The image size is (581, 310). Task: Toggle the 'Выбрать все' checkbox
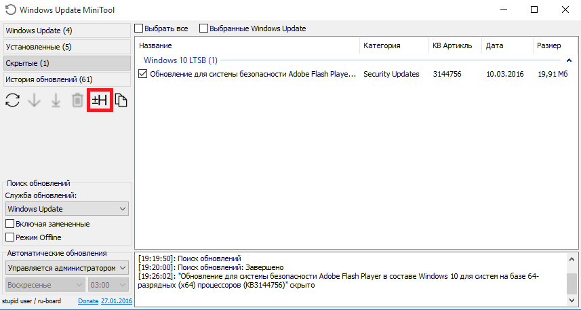pyautogui.click(x=140, y=28)
